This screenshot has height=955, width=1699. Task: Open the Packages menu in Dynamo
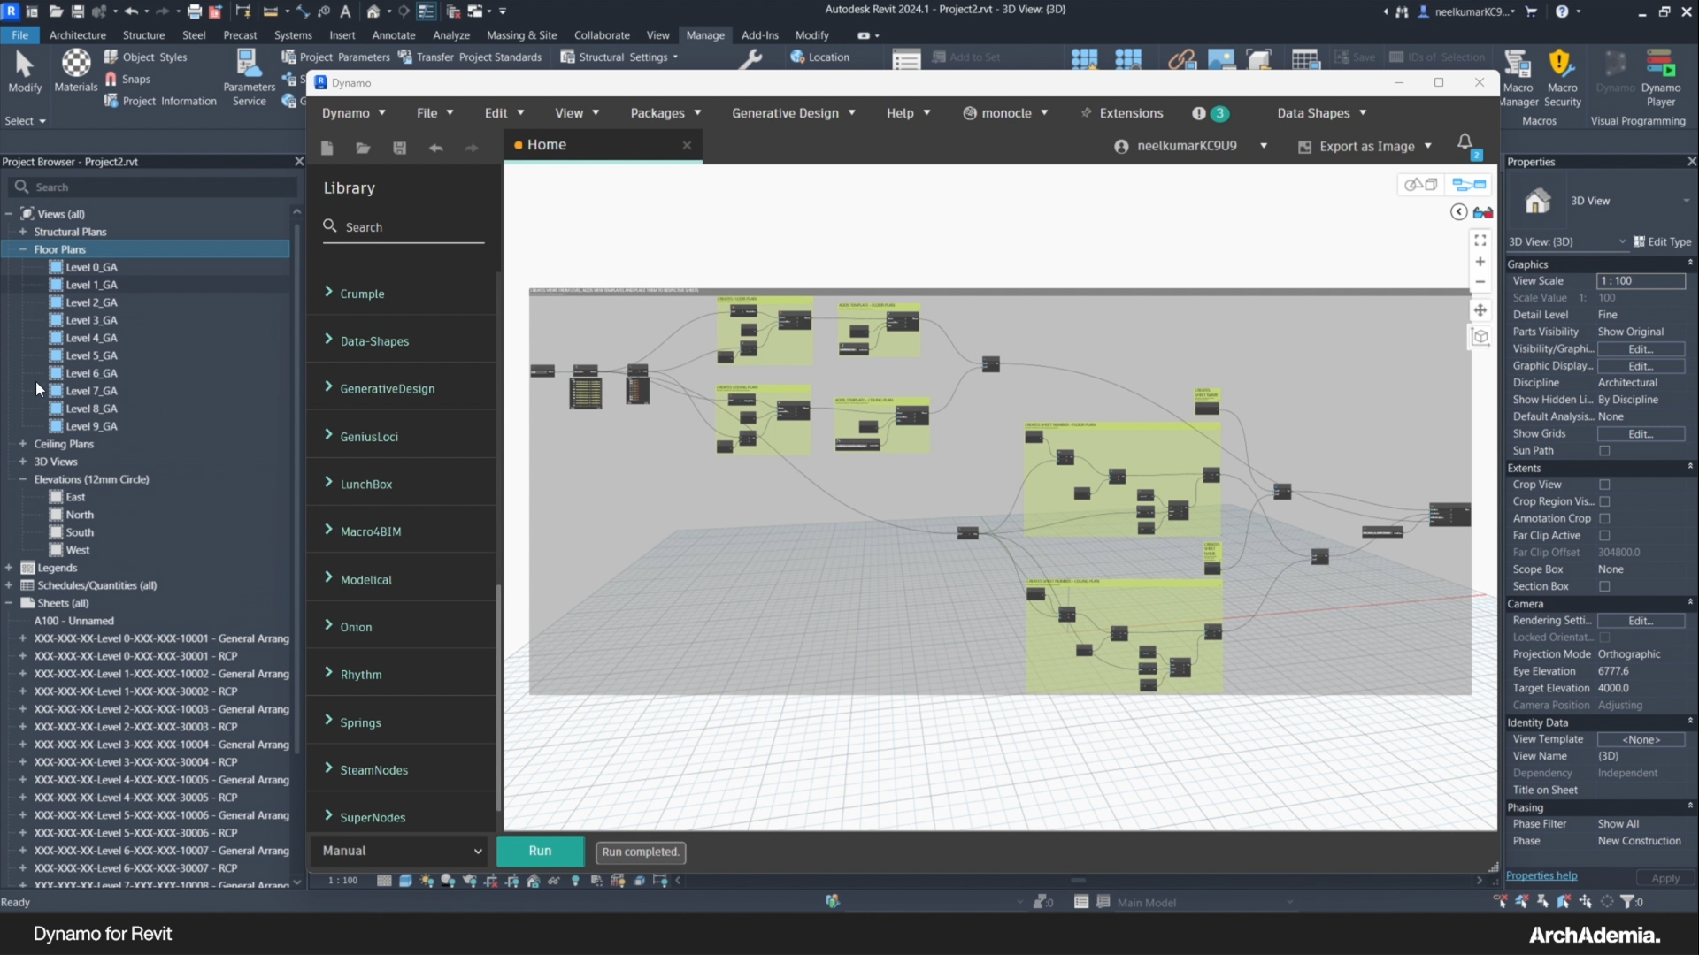[x=665, y=113]
